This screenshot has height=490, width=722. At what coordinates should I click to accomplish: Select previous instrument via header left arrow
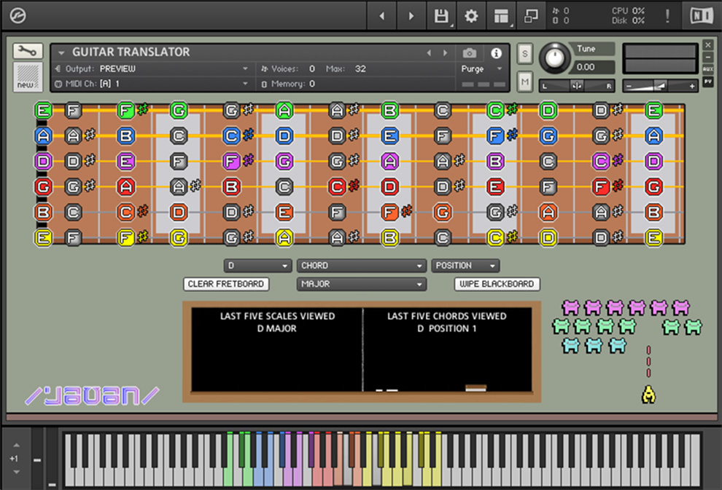(x=429, y=53)
